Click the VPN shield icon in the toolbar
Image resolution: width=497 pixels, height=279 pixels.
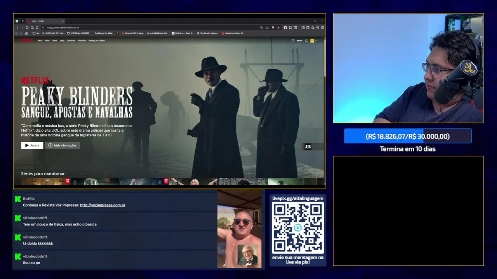318,28
